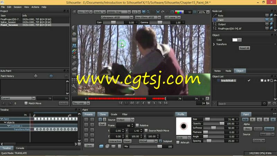The height and width of the screenshot is (156, 277).
Task: Select the sun-shaped Dodge brush tool
Action: click(x=74, y=57)
